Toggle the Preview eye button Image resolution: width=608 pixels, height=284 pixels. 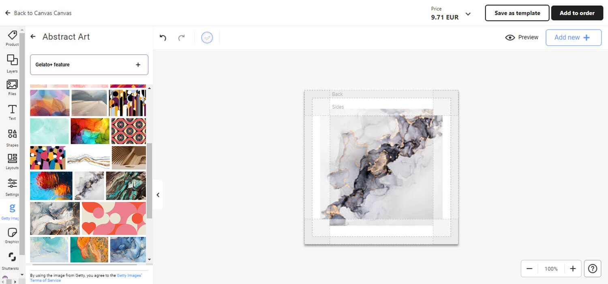tap(522, 37)
